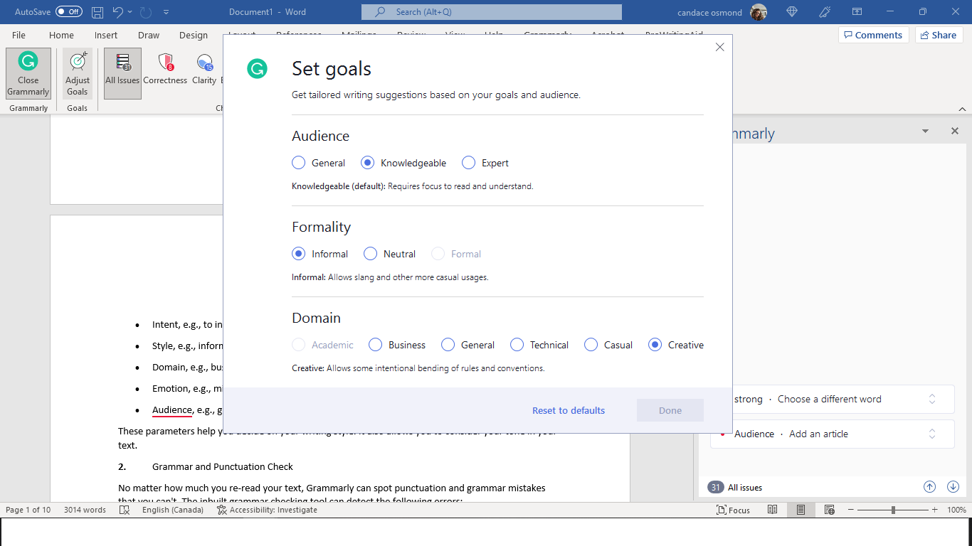Click the 3014 words count
Image resolution: width=972 pixels, height=546 pixels.
click(85, 510)
